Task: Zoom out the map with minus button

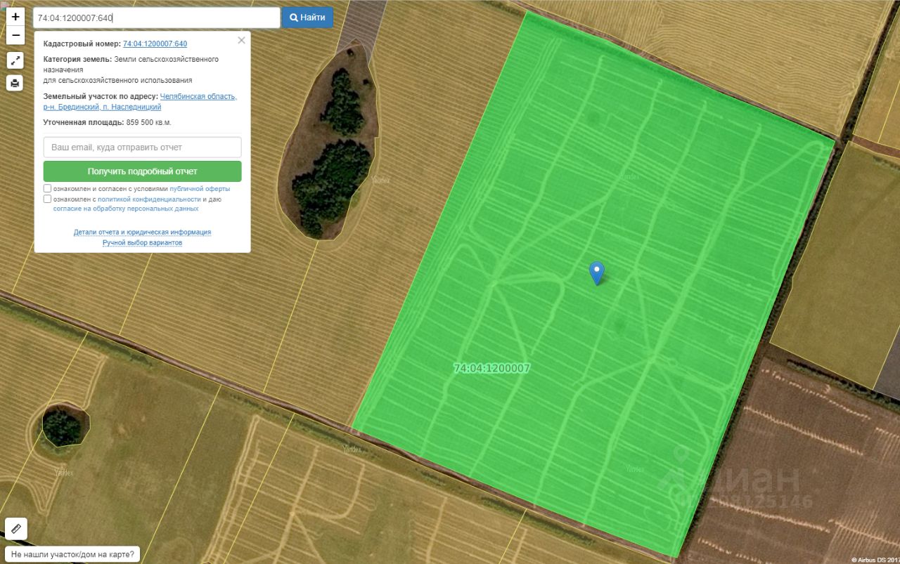Action: [x=15, y=35]
